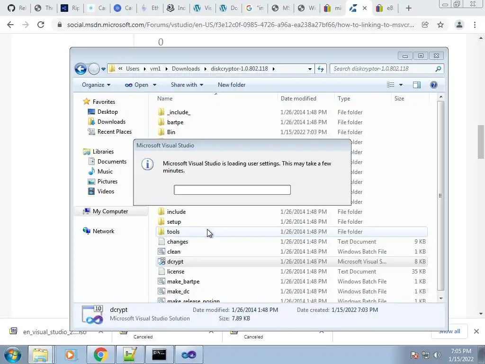Click Chrome's page vertical scrollbar
This screenshot has width=485, height=364.
tap(481, 142)
